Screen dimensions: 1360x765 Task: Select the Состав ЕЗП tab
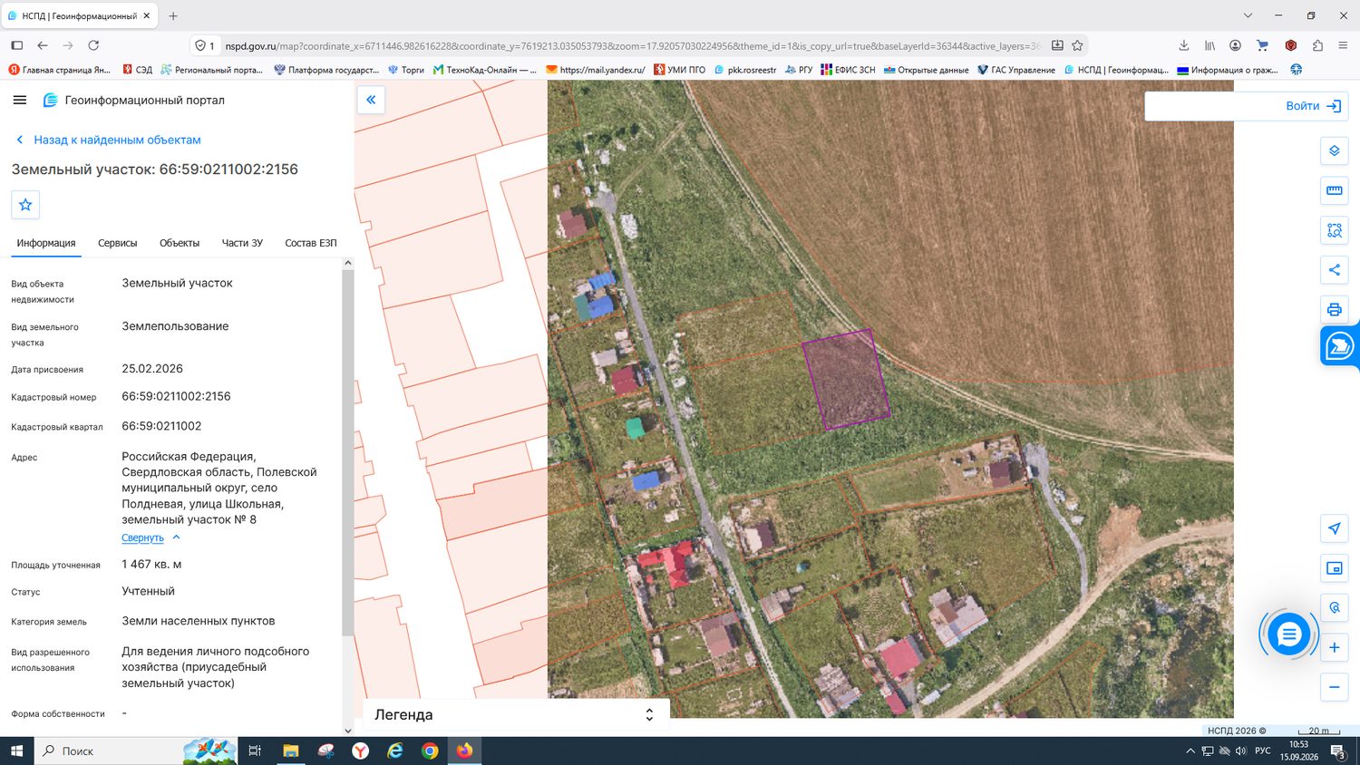pos(311,243)
